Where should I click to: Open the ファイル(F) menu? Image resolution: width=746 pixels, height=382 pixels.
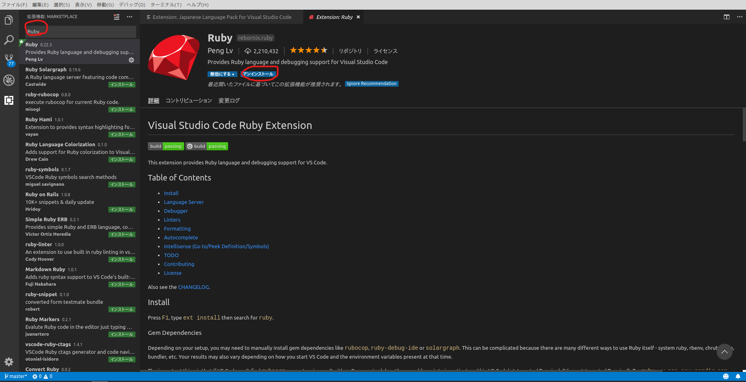pos(15,5)
